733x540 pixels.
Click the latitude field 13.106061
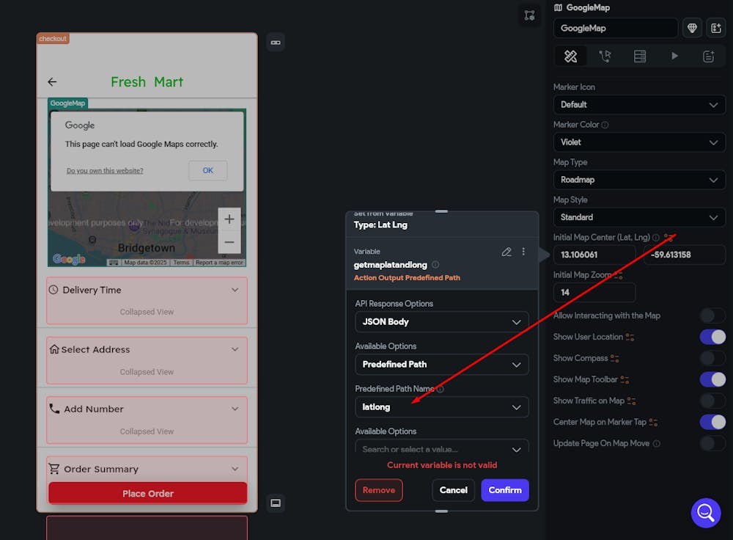pyautogui.click(x=594, y=255)
